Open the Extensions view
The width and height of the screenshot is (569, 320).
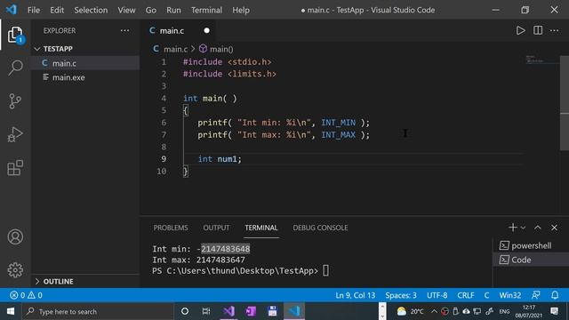[x=15, y=168]
